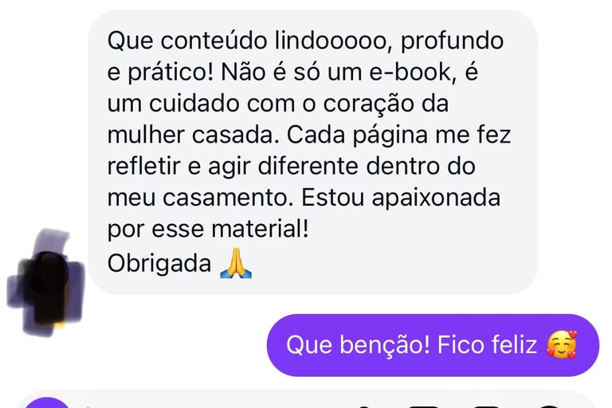This screenshot has height=408, width=612.
Task: Tap the rightmost plus icon in composer
Action: coord(548,406)
